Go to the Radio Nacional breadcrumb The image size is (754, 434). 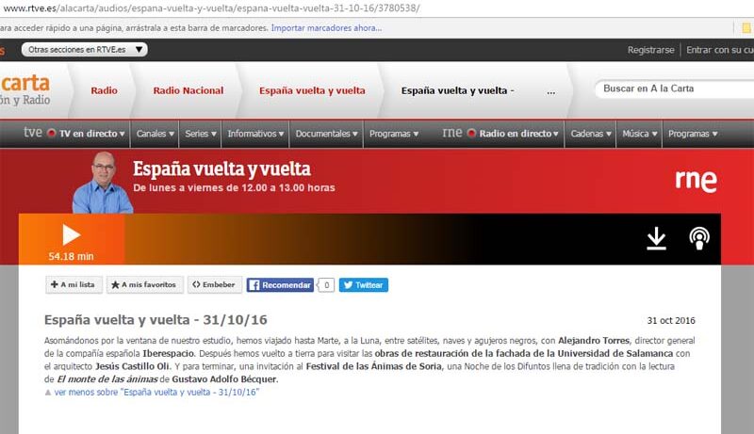pyautogui.click(x=188, y=90)
